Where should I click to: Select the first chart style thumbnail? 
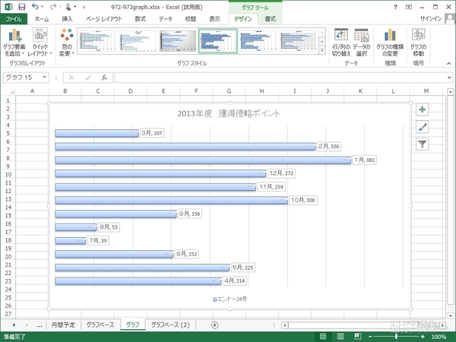coord(97,41)
